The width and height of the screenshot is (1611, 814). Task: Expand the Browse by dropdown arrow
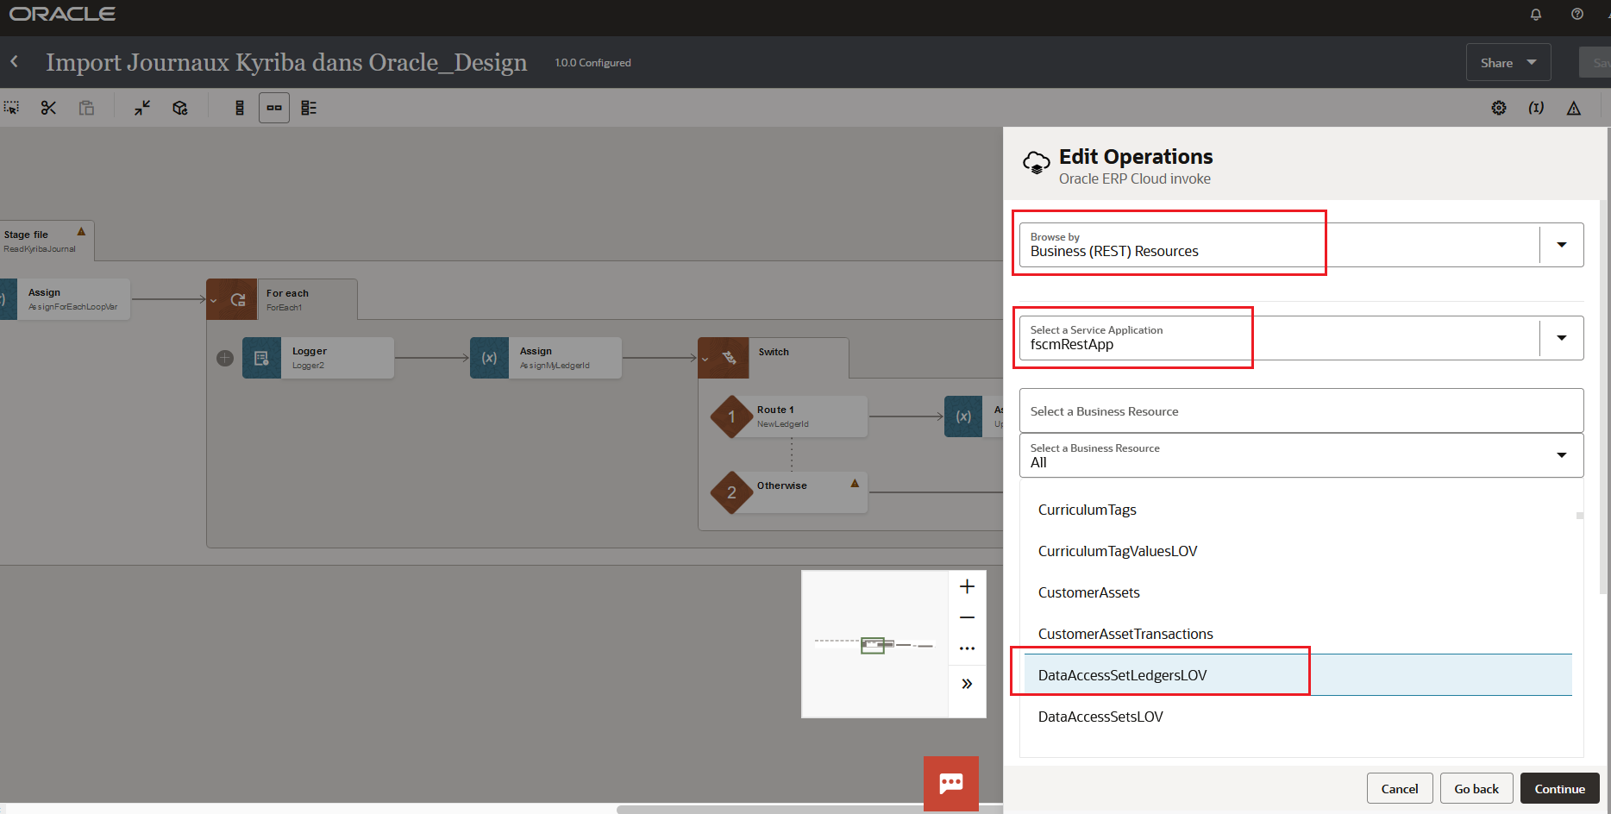coord(1561,245)
